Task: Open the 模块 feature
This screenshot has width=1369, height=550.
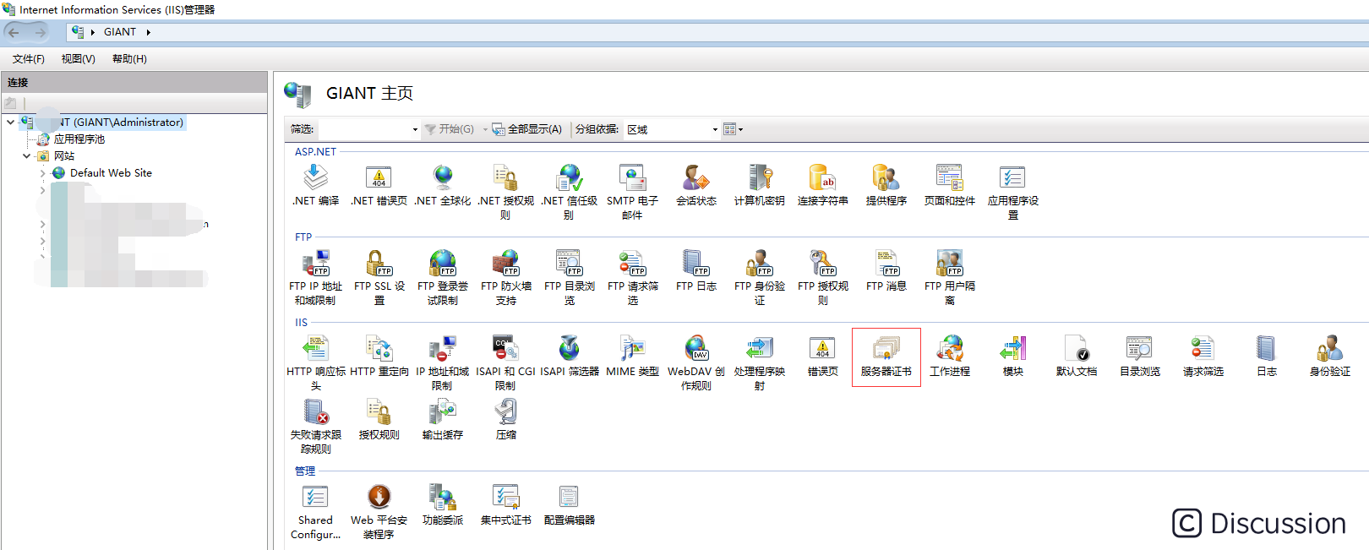Action: point(1012,356)
